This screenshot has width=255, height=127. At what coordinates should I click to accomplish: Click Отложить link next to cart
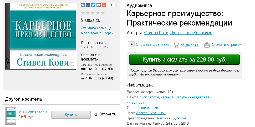click(190, 44)
